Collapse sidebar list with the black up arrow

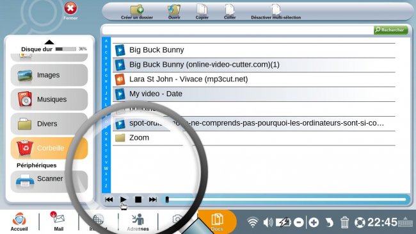[49, 42]
